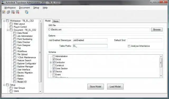
Task: Open the Document menu
Action: pos(25,8)
